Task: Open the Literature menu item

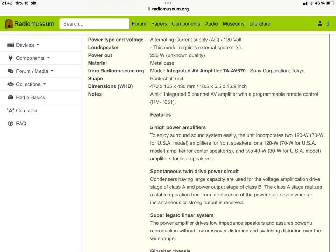Action: [260, 23]
